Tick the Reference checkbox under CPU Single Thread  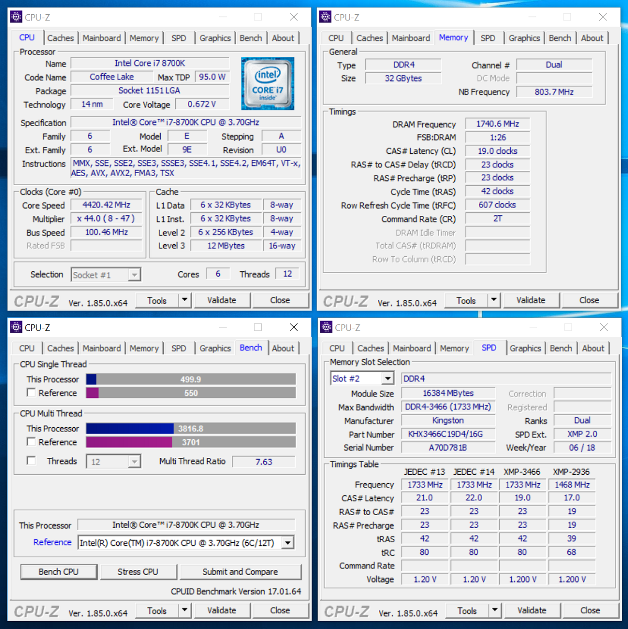31,393
